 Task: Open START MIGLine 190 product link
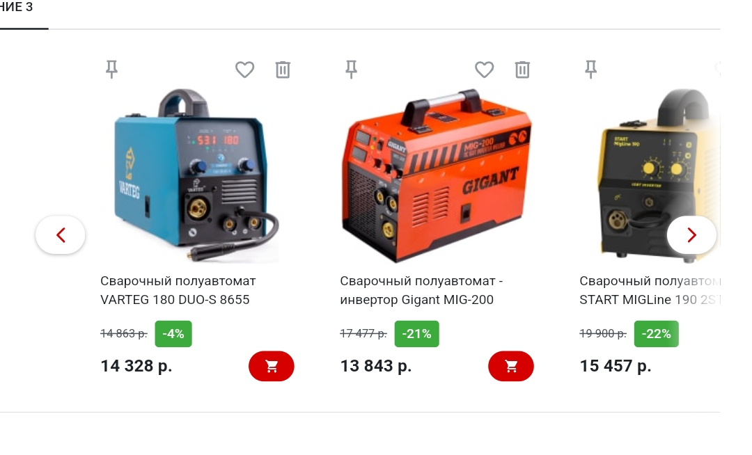(650, 290)
